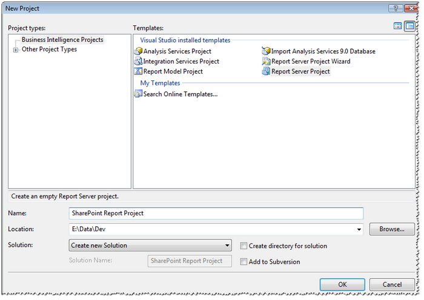Screen dimensions: 424x300
Task: Confirm the dialog with OK
Action: (x=342, y=284)
